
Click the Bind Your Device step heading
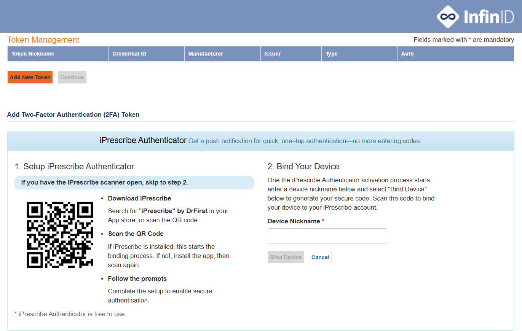[x=303, y=166]
